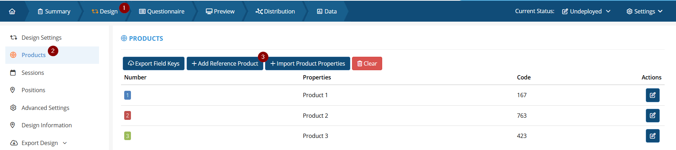
Task: Click the Products heading icon
Action: point(124,38)
